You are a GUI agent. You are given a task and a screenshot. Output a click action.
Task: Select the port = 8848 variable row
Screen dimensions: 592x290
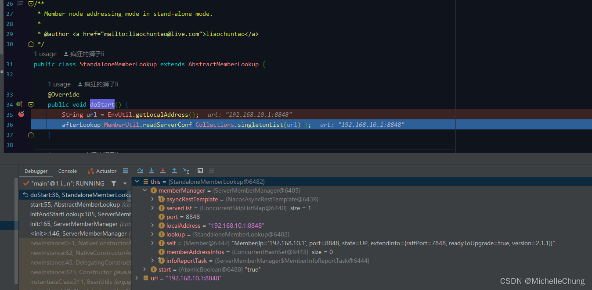(x=362, y=217)
